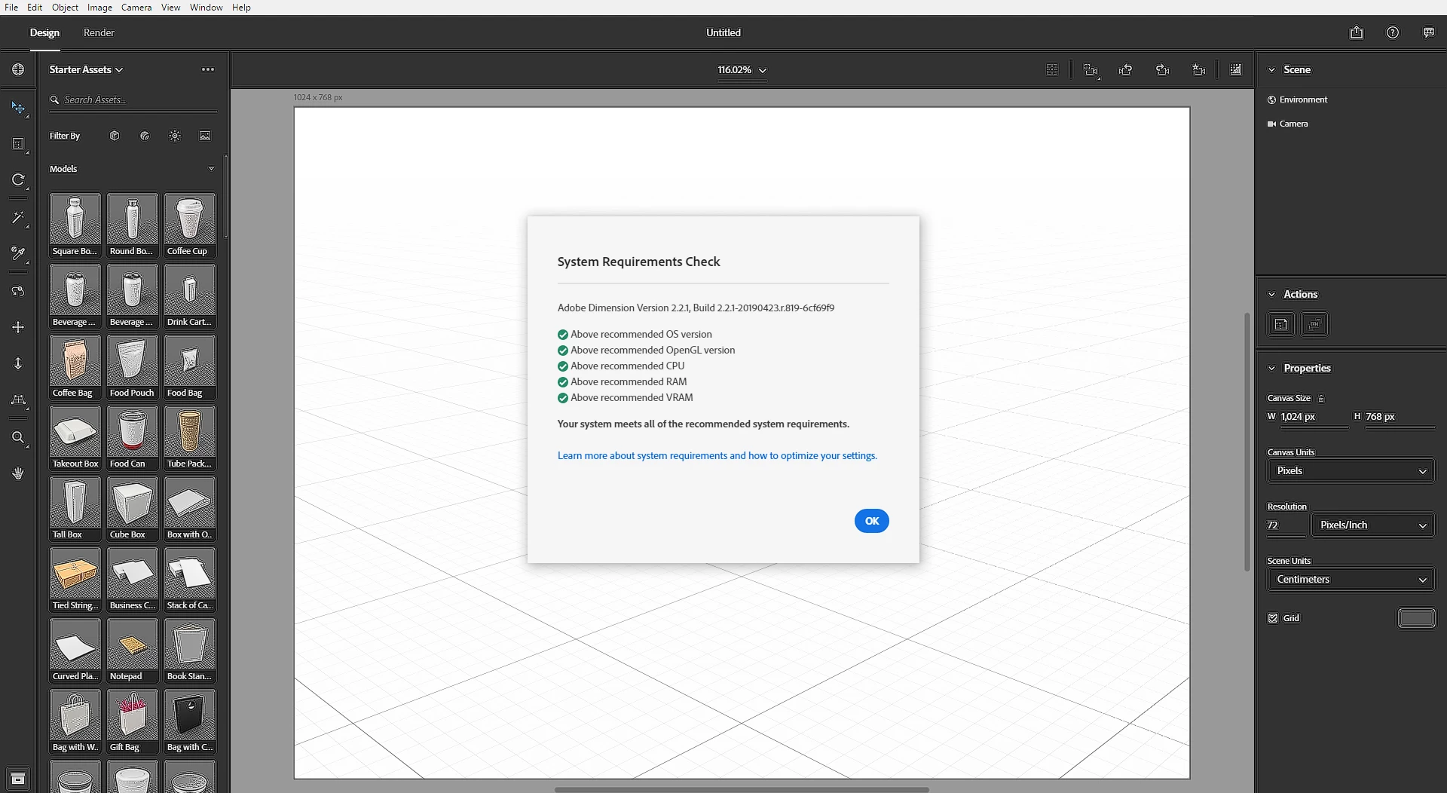Open the feedback chat icon
1447x793 pixels.
[1429, 32]
